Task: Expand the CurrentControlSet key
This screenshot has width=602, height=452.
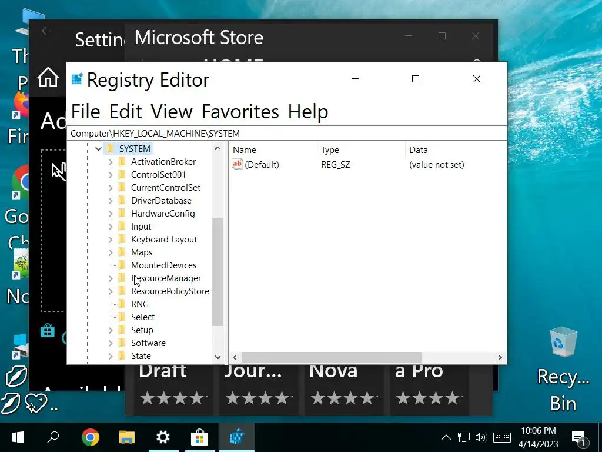Action: click(110, 188)
